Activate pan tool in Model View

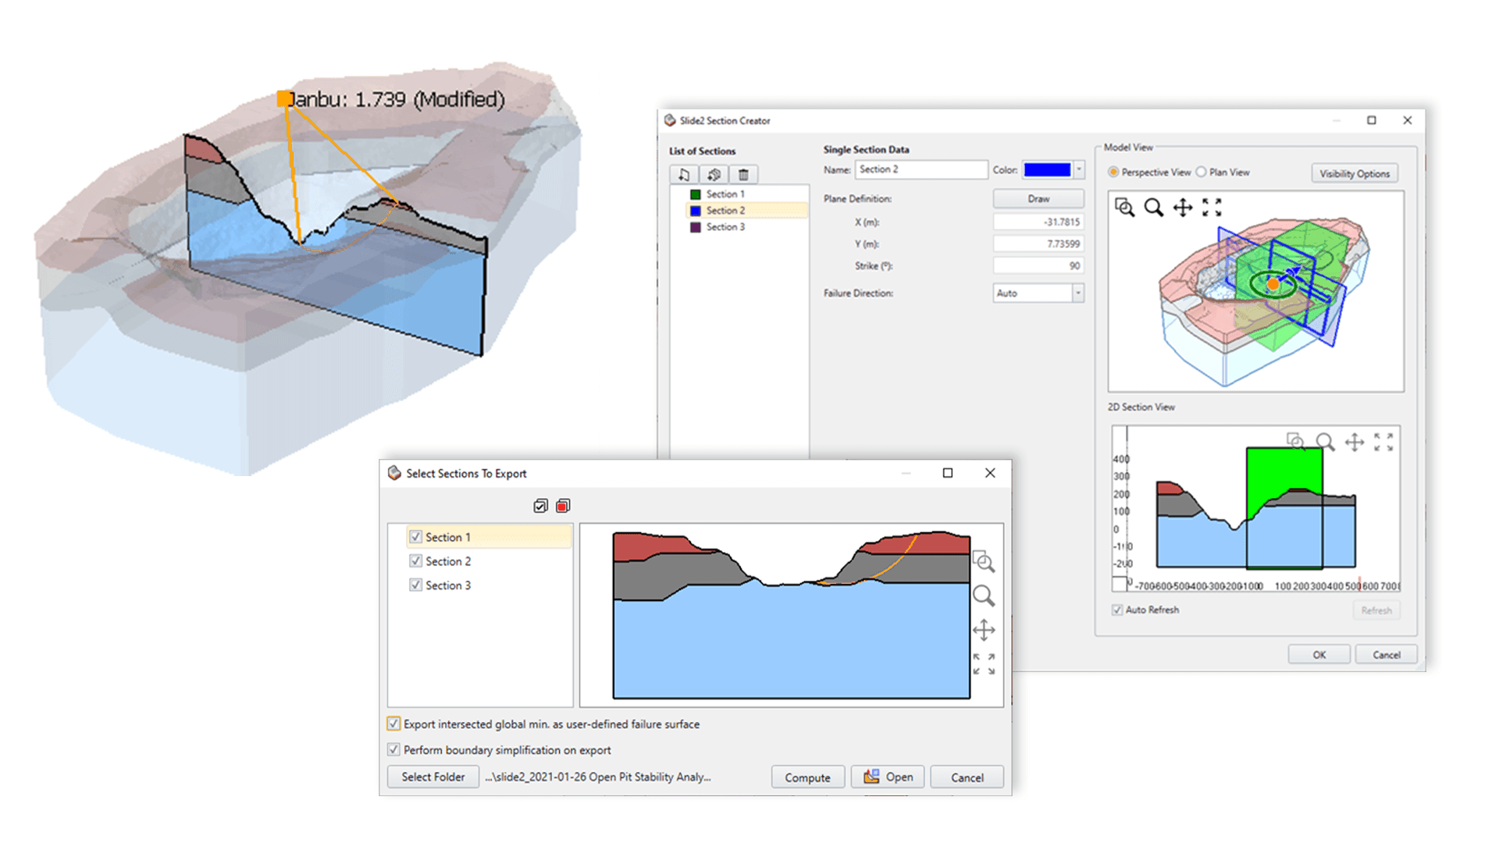point(1183,208)
